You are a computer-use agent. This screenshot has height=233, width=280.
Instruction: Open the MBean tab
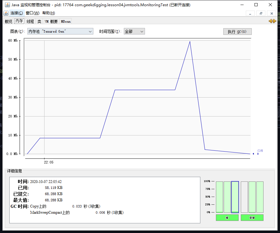pyautogui.click(x=66, y=21)
